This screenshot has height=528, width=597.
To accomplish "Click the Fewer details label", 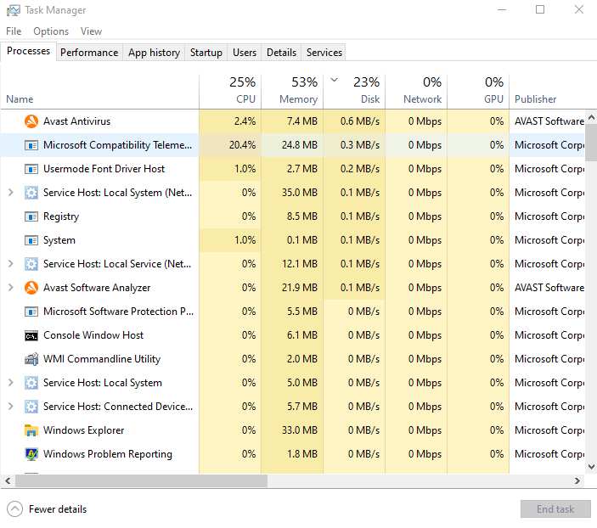I will (58, 509).
